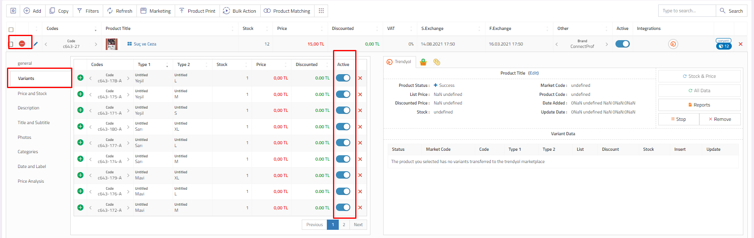Image resolution: width=754 pixels, height=238 pixels.
Task: Go to page 2 of variants
Action: (x=344, y=224)
